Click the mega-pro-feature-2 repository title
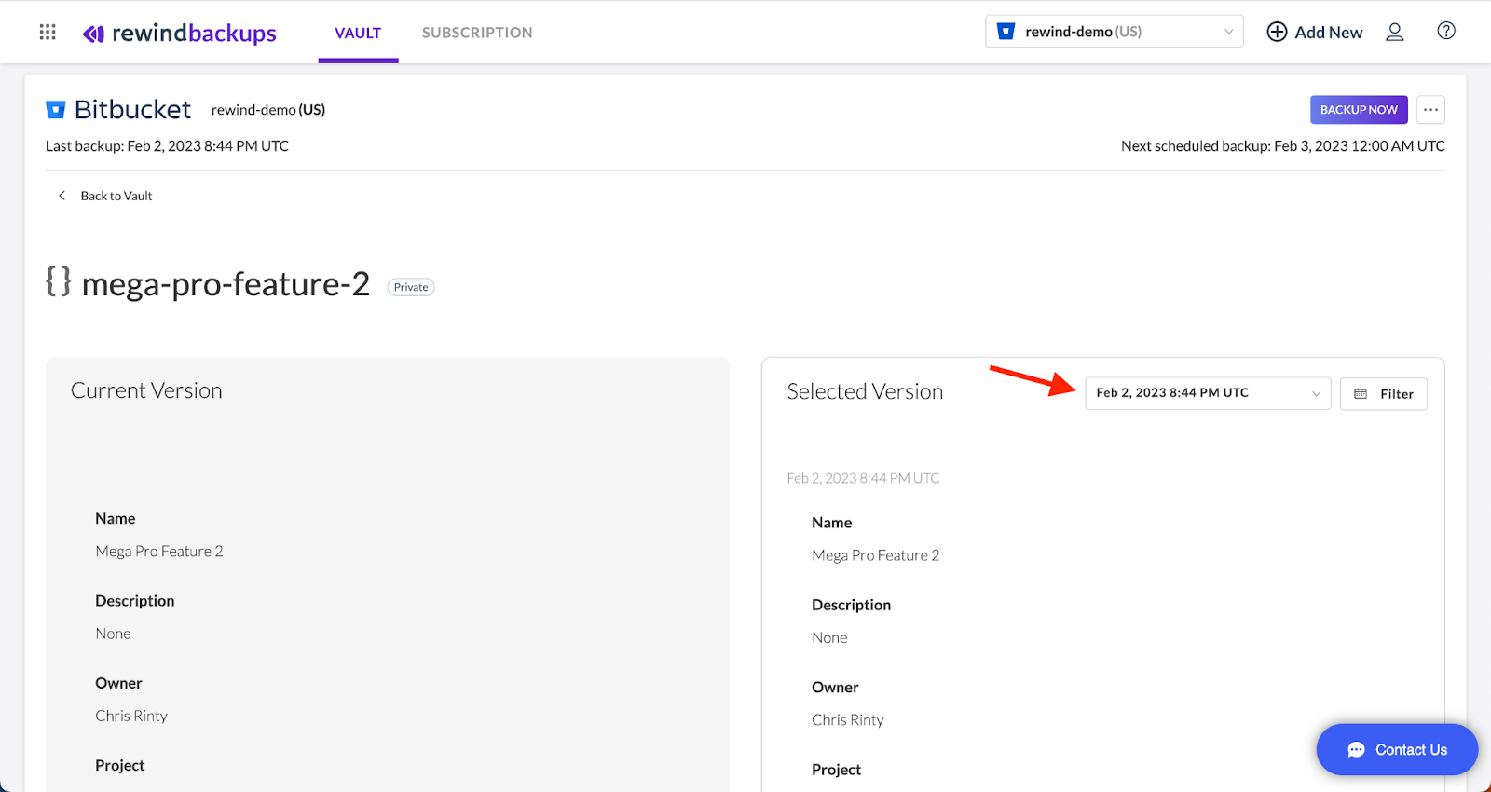Viewport: 1491px width, 792px height. [226, 284]
